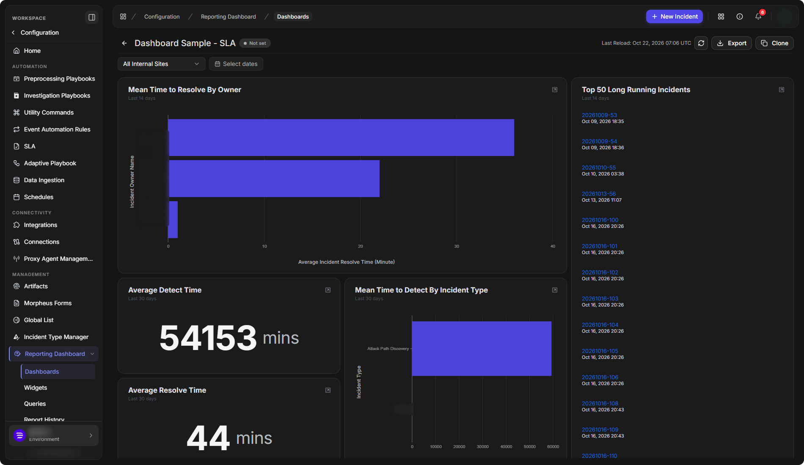Click the breadcrumb home grid icon
Image resolution: width=804 pixels, height=465 pixels.
[123, 16]
